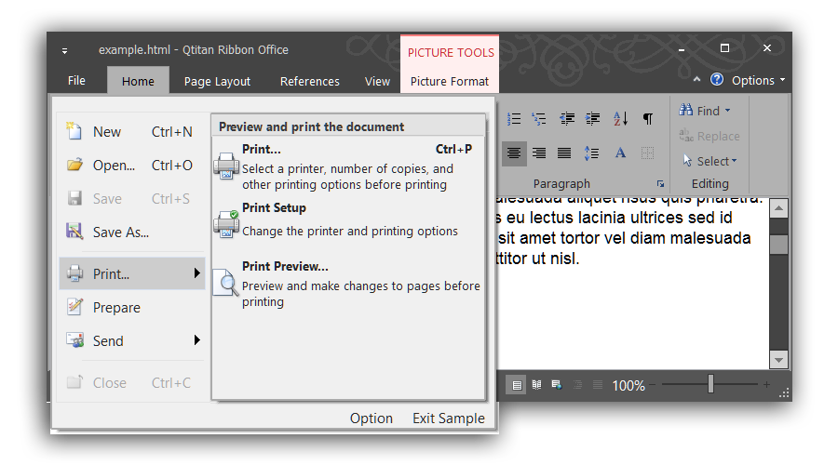Viewport: 838px width, 465px height.
Task: Click the Exit Sample button
Action: coord(448,418)
